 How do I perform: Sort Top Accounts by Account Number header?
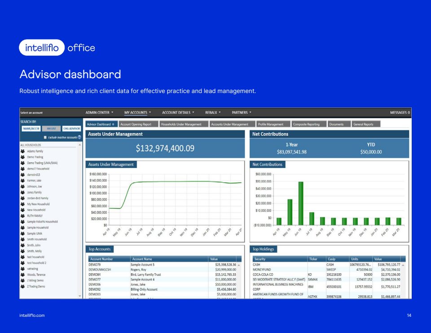coord(109,259)
